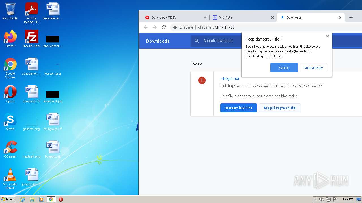Click Keep anyway in the dialog
Viewport: 362px width, 203px height.
[x=314, y=68]
